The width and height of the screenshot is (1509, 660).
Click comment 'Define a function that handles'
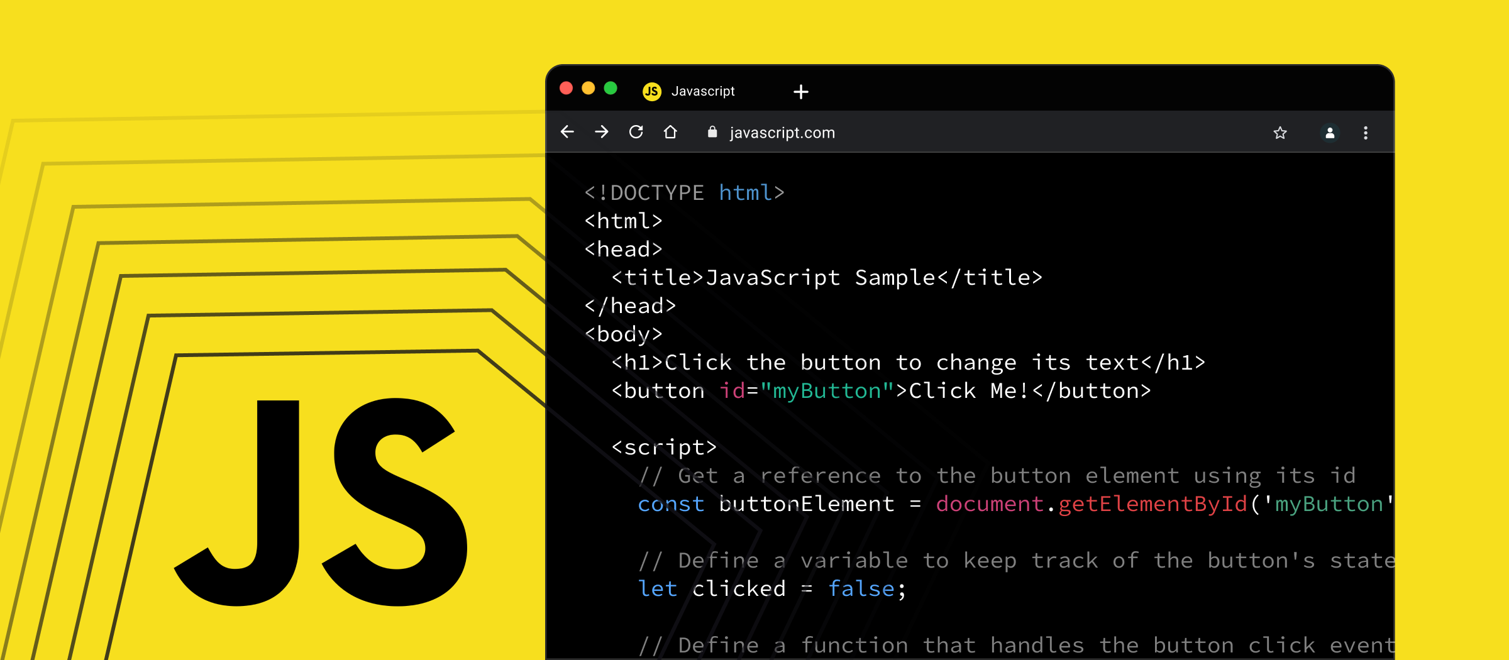(1016, 646)
